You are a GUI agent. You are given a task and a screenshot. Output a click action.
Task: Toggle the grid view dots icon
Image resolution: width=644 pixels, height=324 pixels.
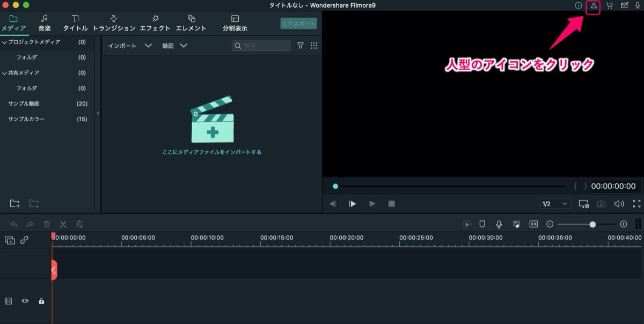coord(314,46)
